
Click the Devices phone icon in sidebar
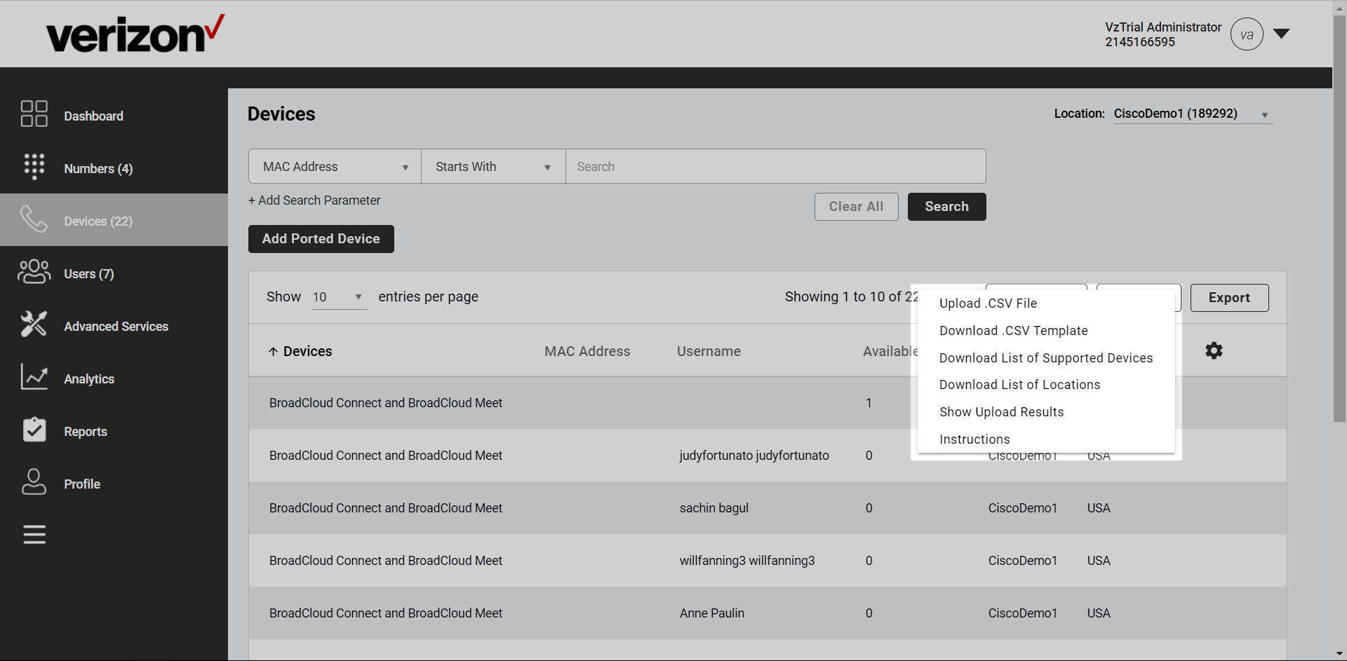tap(34, 219)
